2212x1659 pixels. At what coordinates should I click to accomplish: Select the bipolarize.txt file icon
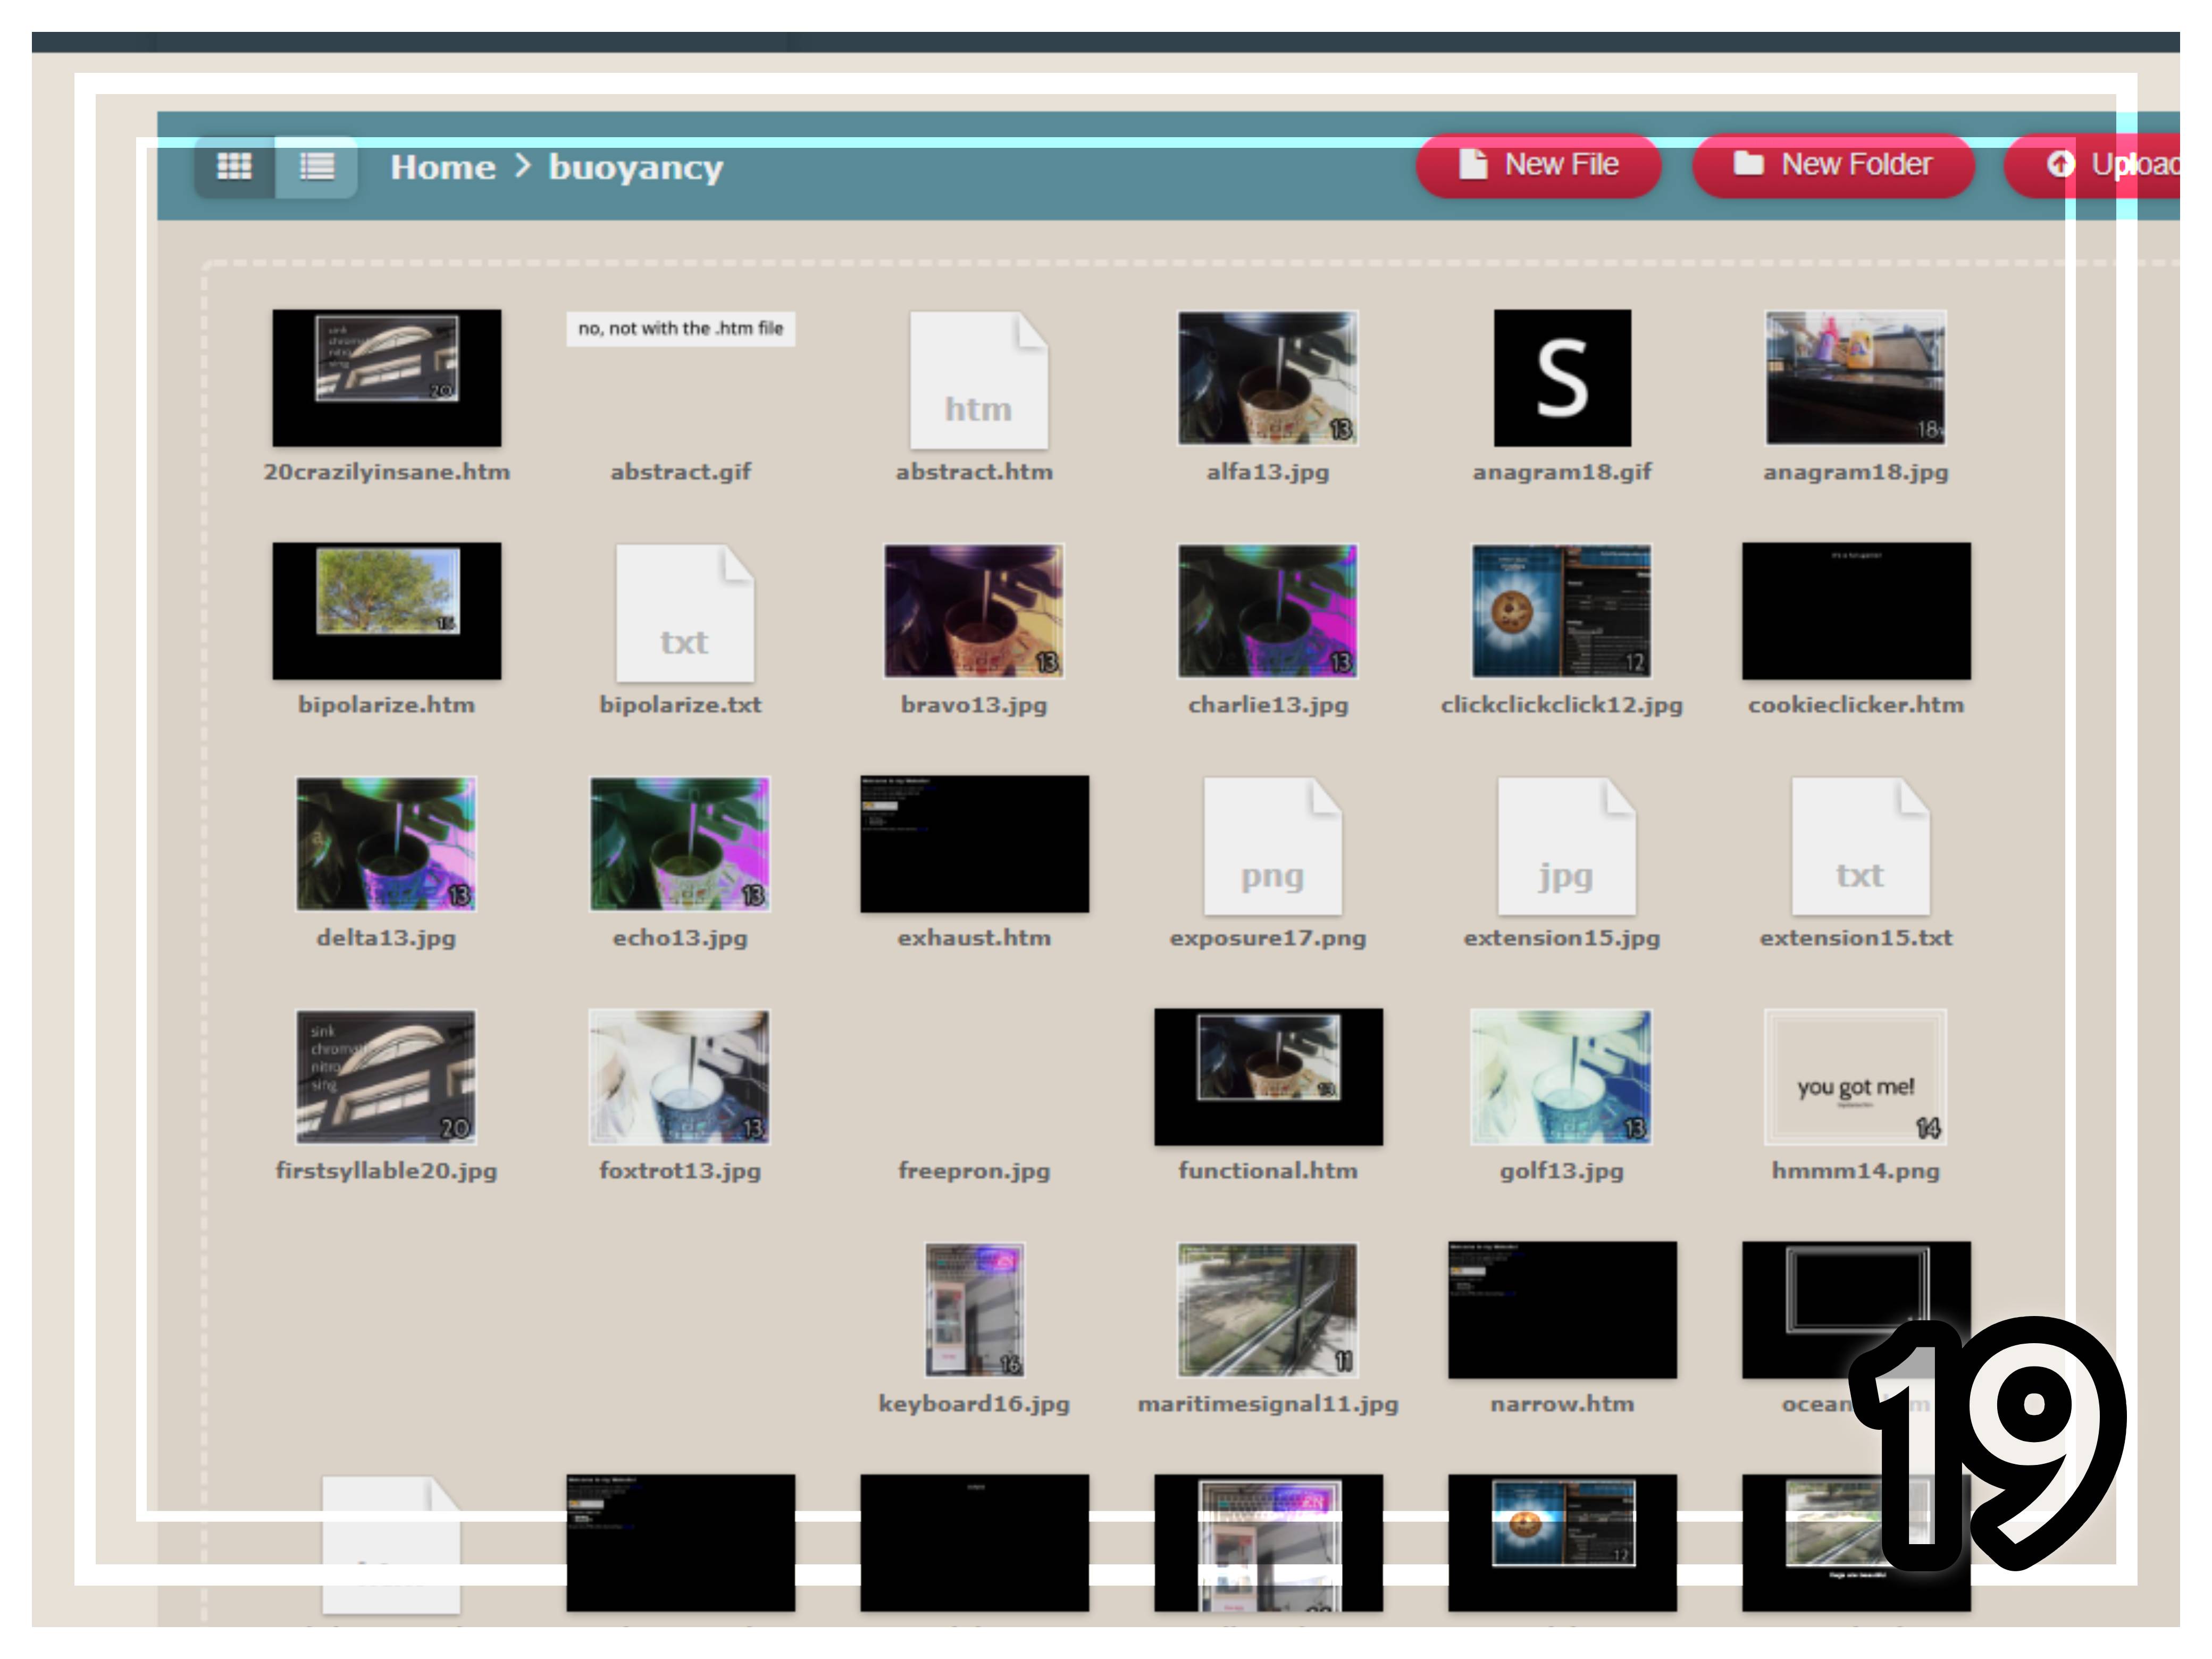[x=685, y=612]
